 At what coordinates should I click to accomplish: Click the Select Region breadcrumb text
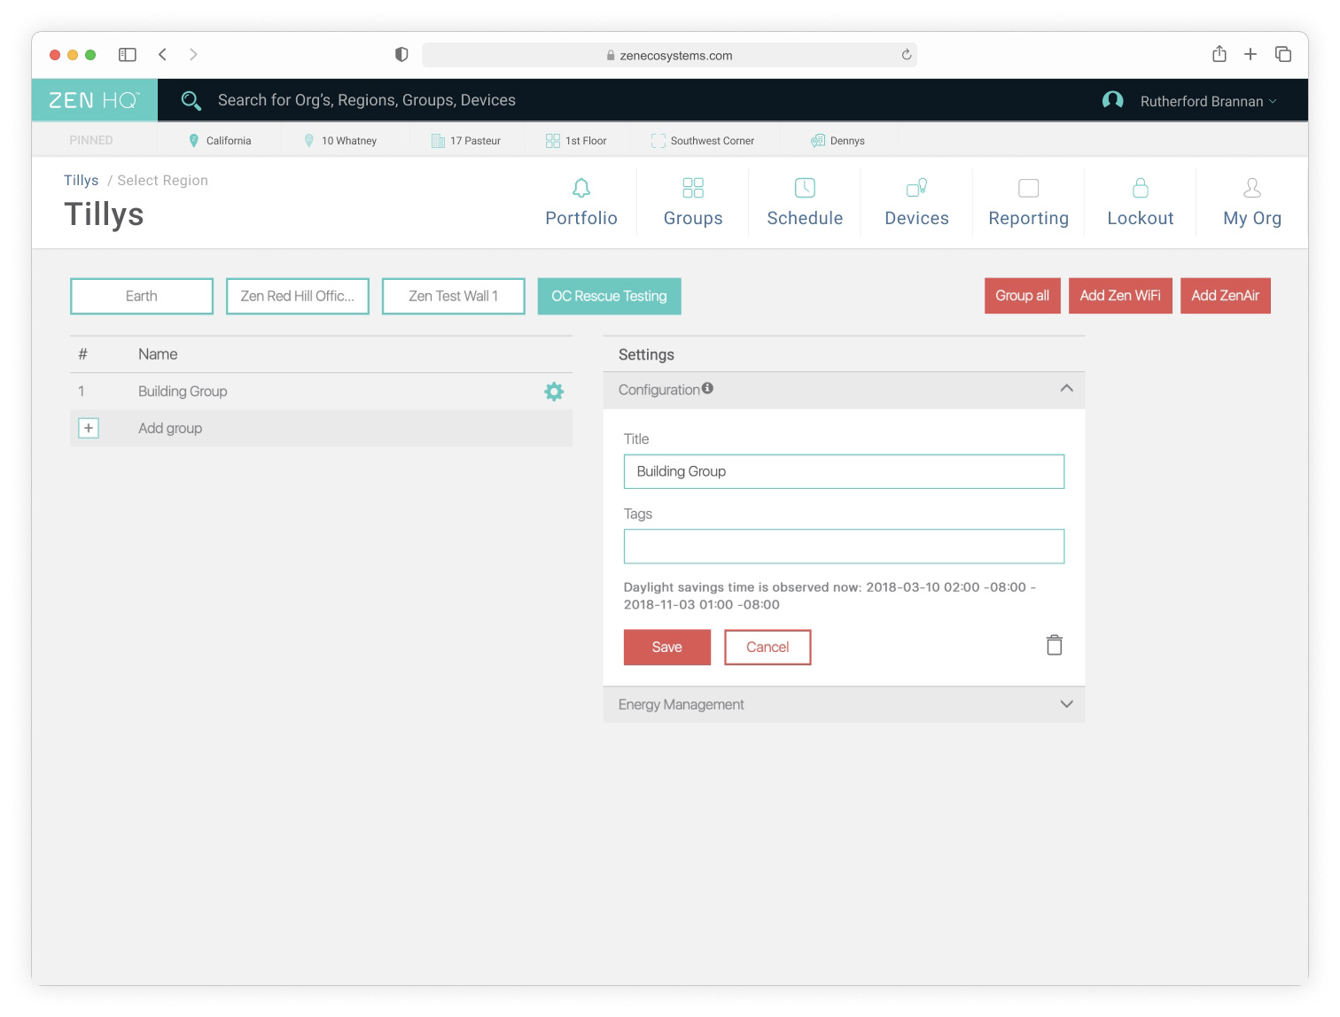tap(163, 180)
